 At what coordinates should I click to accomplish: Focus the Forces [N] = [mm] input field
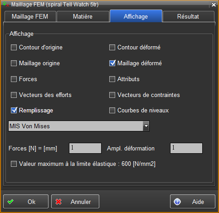pos(85,148)
